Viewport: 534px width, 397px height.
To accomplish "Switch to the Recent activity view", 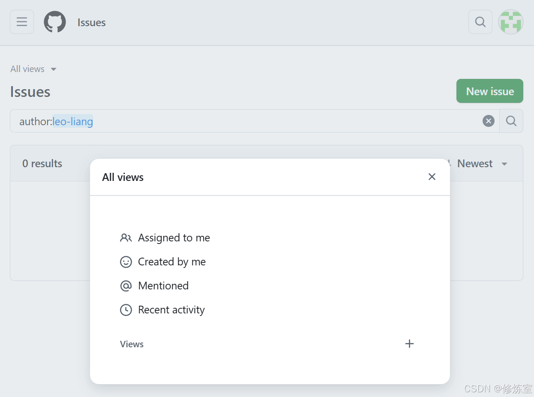I will tap(171, 310).
